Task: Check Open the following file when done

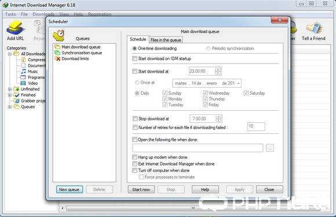Action: 134,140
